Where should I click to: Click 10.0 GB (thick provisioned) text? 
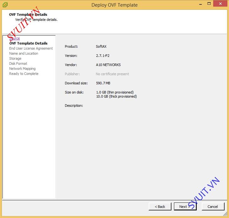point(116,96)
